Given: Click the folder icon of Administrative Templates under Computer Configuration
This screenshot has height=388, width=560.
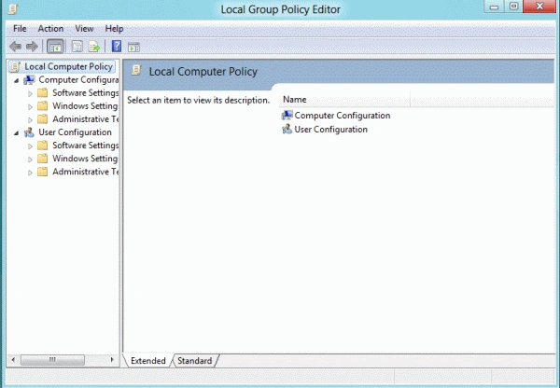Looking at the screenshot, I should (x=43, y=119).
